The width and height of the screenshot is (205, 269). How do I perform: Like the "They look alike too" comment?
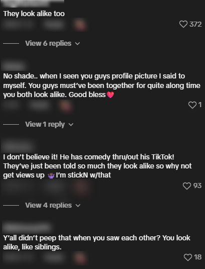183,24
